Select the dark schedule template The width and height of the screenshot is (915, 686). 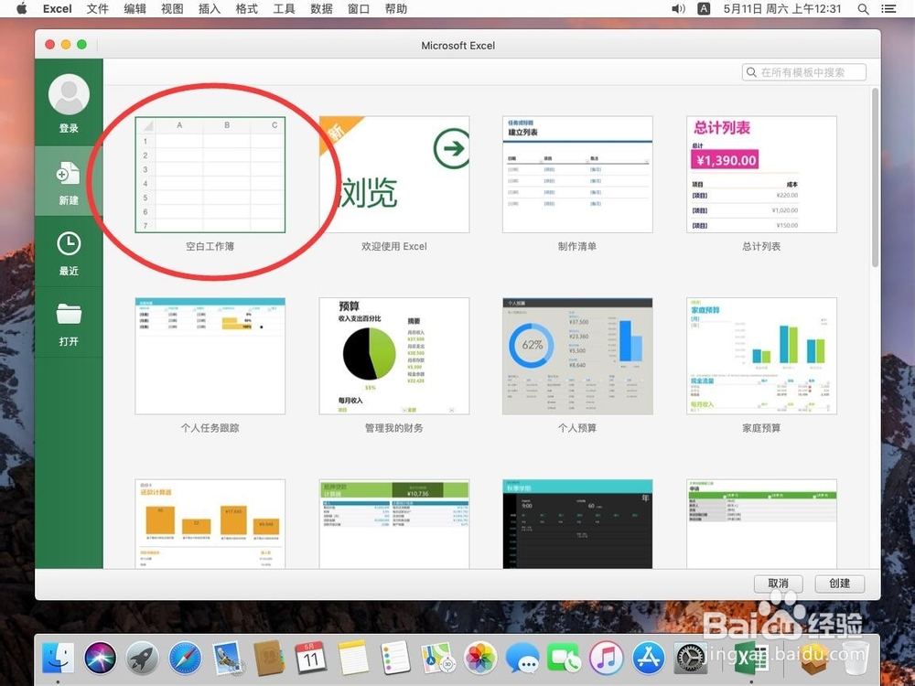point(577,524)
